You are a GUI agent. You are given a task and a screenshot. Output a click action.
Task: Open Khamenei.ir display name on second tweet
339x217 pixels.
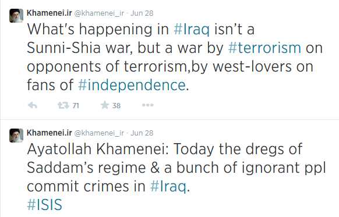[50, 133]
